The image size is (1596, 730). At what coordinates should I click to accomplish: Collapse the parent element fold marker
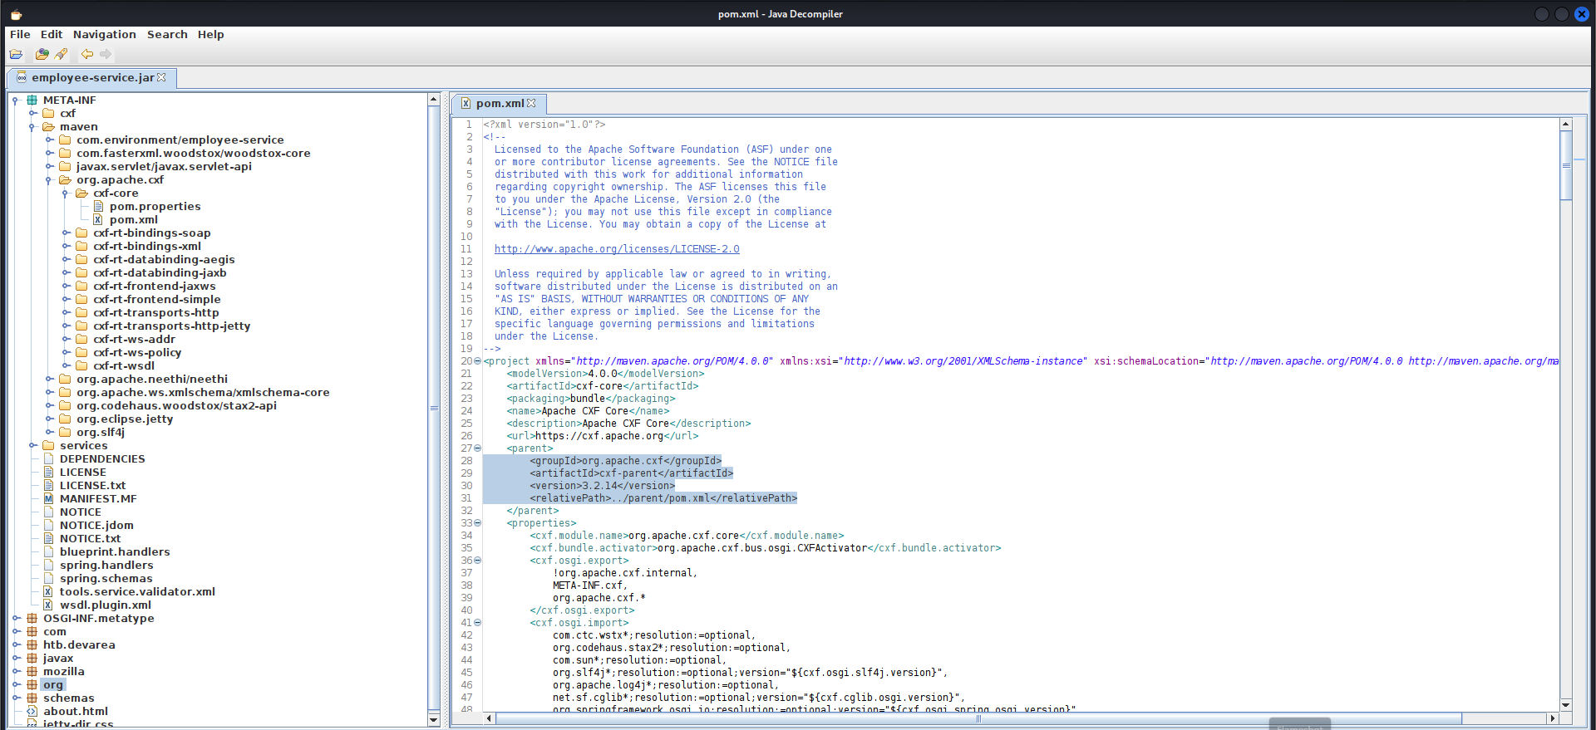pyautogui.click(x=477, y=448)
